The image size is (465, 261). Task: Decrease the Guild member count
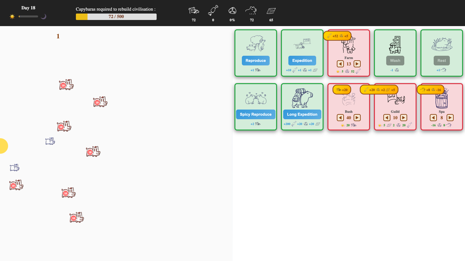point(387,118)
